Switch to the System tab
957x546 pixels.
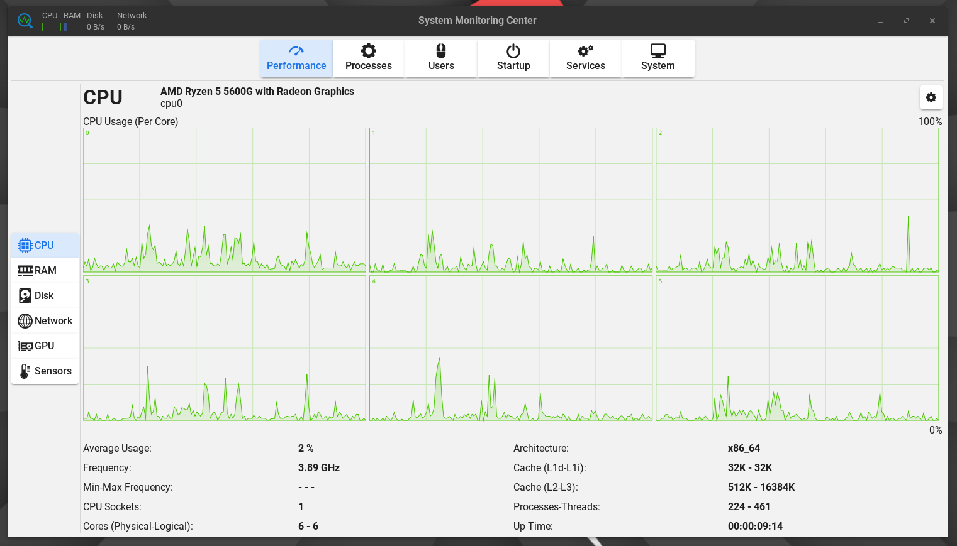[x=658, y=58]
